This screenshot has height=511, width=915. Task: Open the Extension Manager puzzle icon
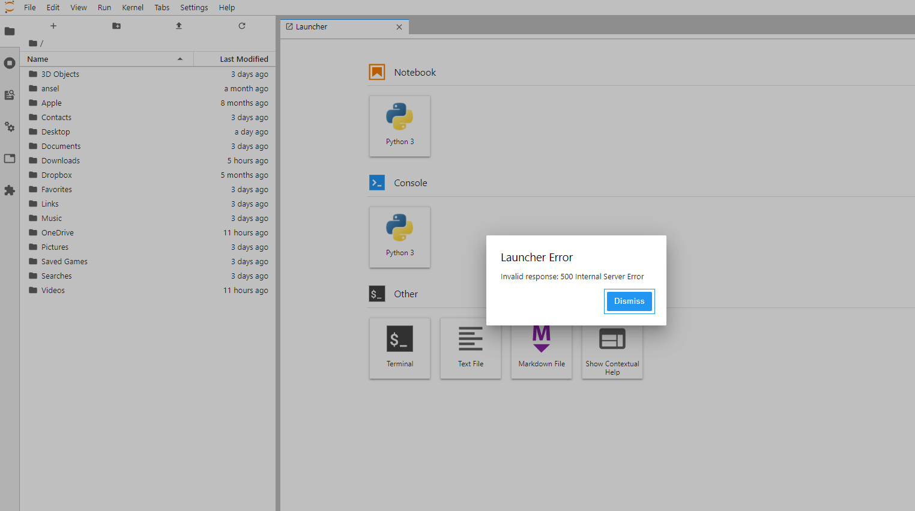10,190
